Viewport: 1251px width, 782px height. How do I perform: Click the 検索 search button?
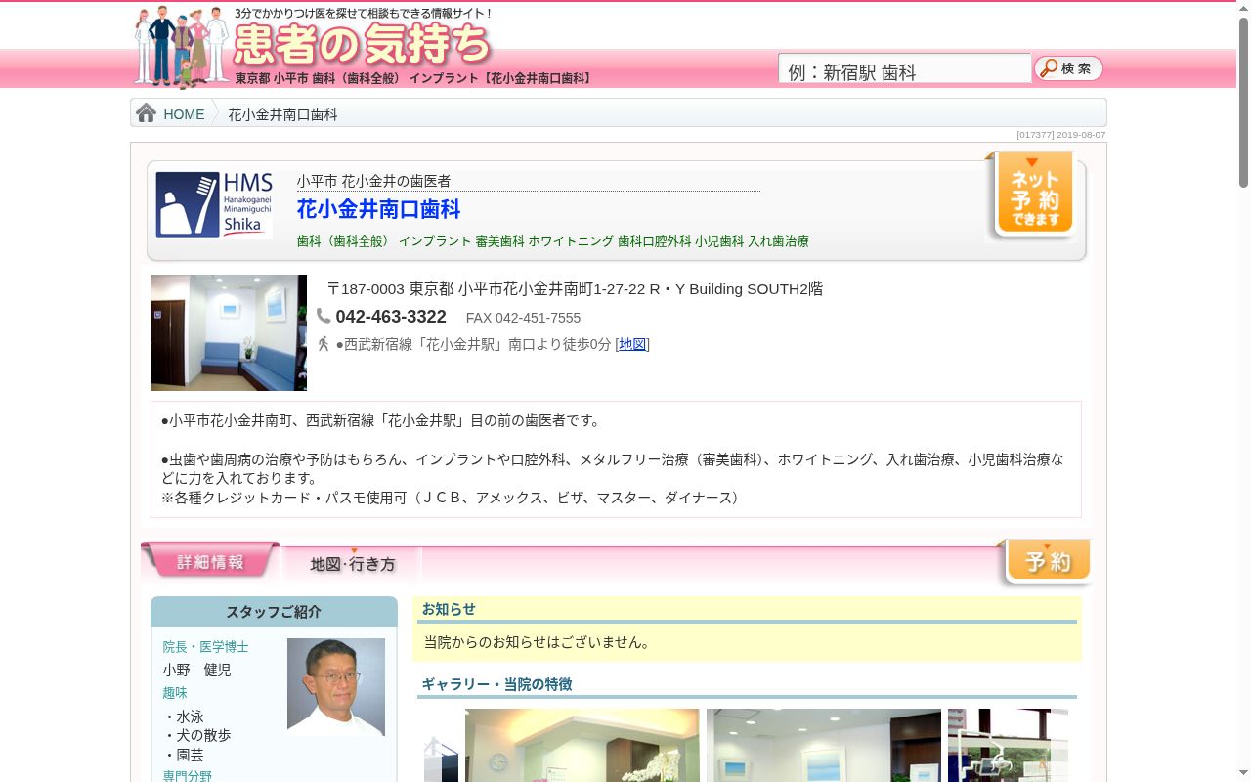[x=1068, y=68]
